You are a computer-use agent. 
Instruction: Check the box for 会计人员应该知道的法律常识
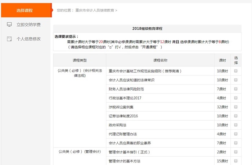pos(236,80)
